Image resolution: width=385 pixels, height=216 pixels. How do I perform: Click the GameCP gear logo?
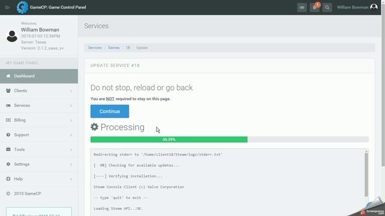coord(22,7)
